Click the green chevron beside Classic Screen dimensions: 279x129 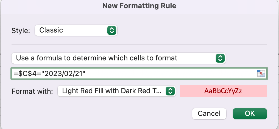111,30
